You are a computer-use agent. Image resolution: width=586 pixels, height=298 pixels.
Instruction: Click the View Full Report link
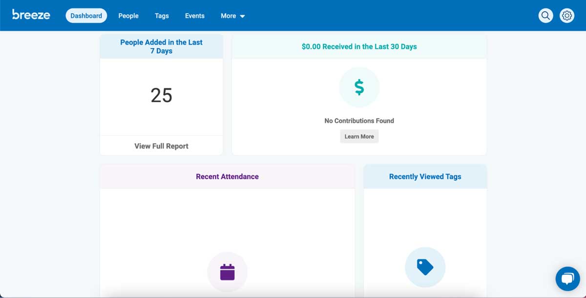(x=161, y=146)
